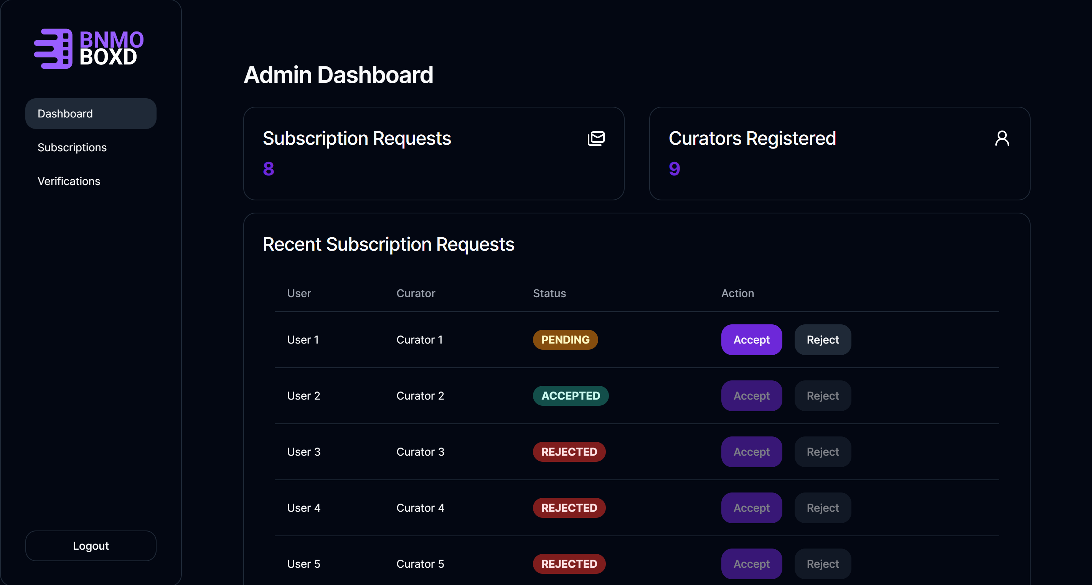Select the Curator 4 table cell
Viewport: 1092px width, 585px height.
pos(420,508)
